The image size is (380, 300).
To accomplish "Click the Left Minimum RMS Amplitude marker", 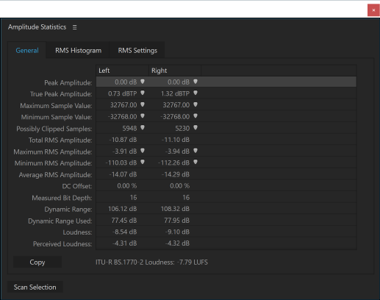I will 143,162.
